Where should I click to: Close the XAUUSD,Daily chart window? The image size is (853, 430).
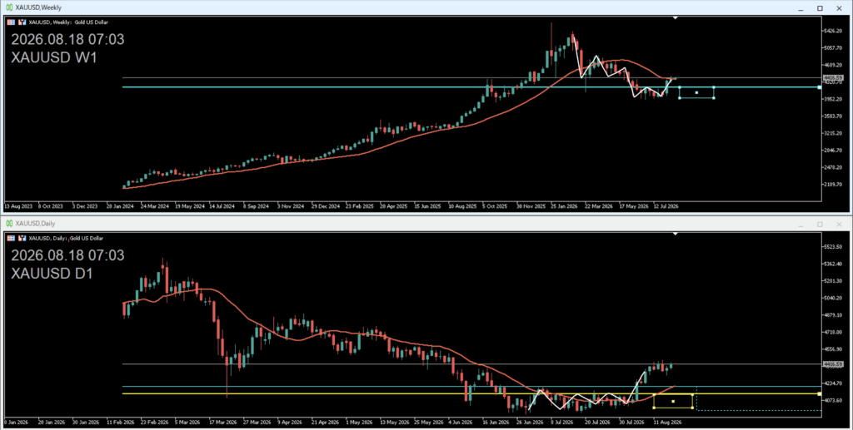(839, 225)
